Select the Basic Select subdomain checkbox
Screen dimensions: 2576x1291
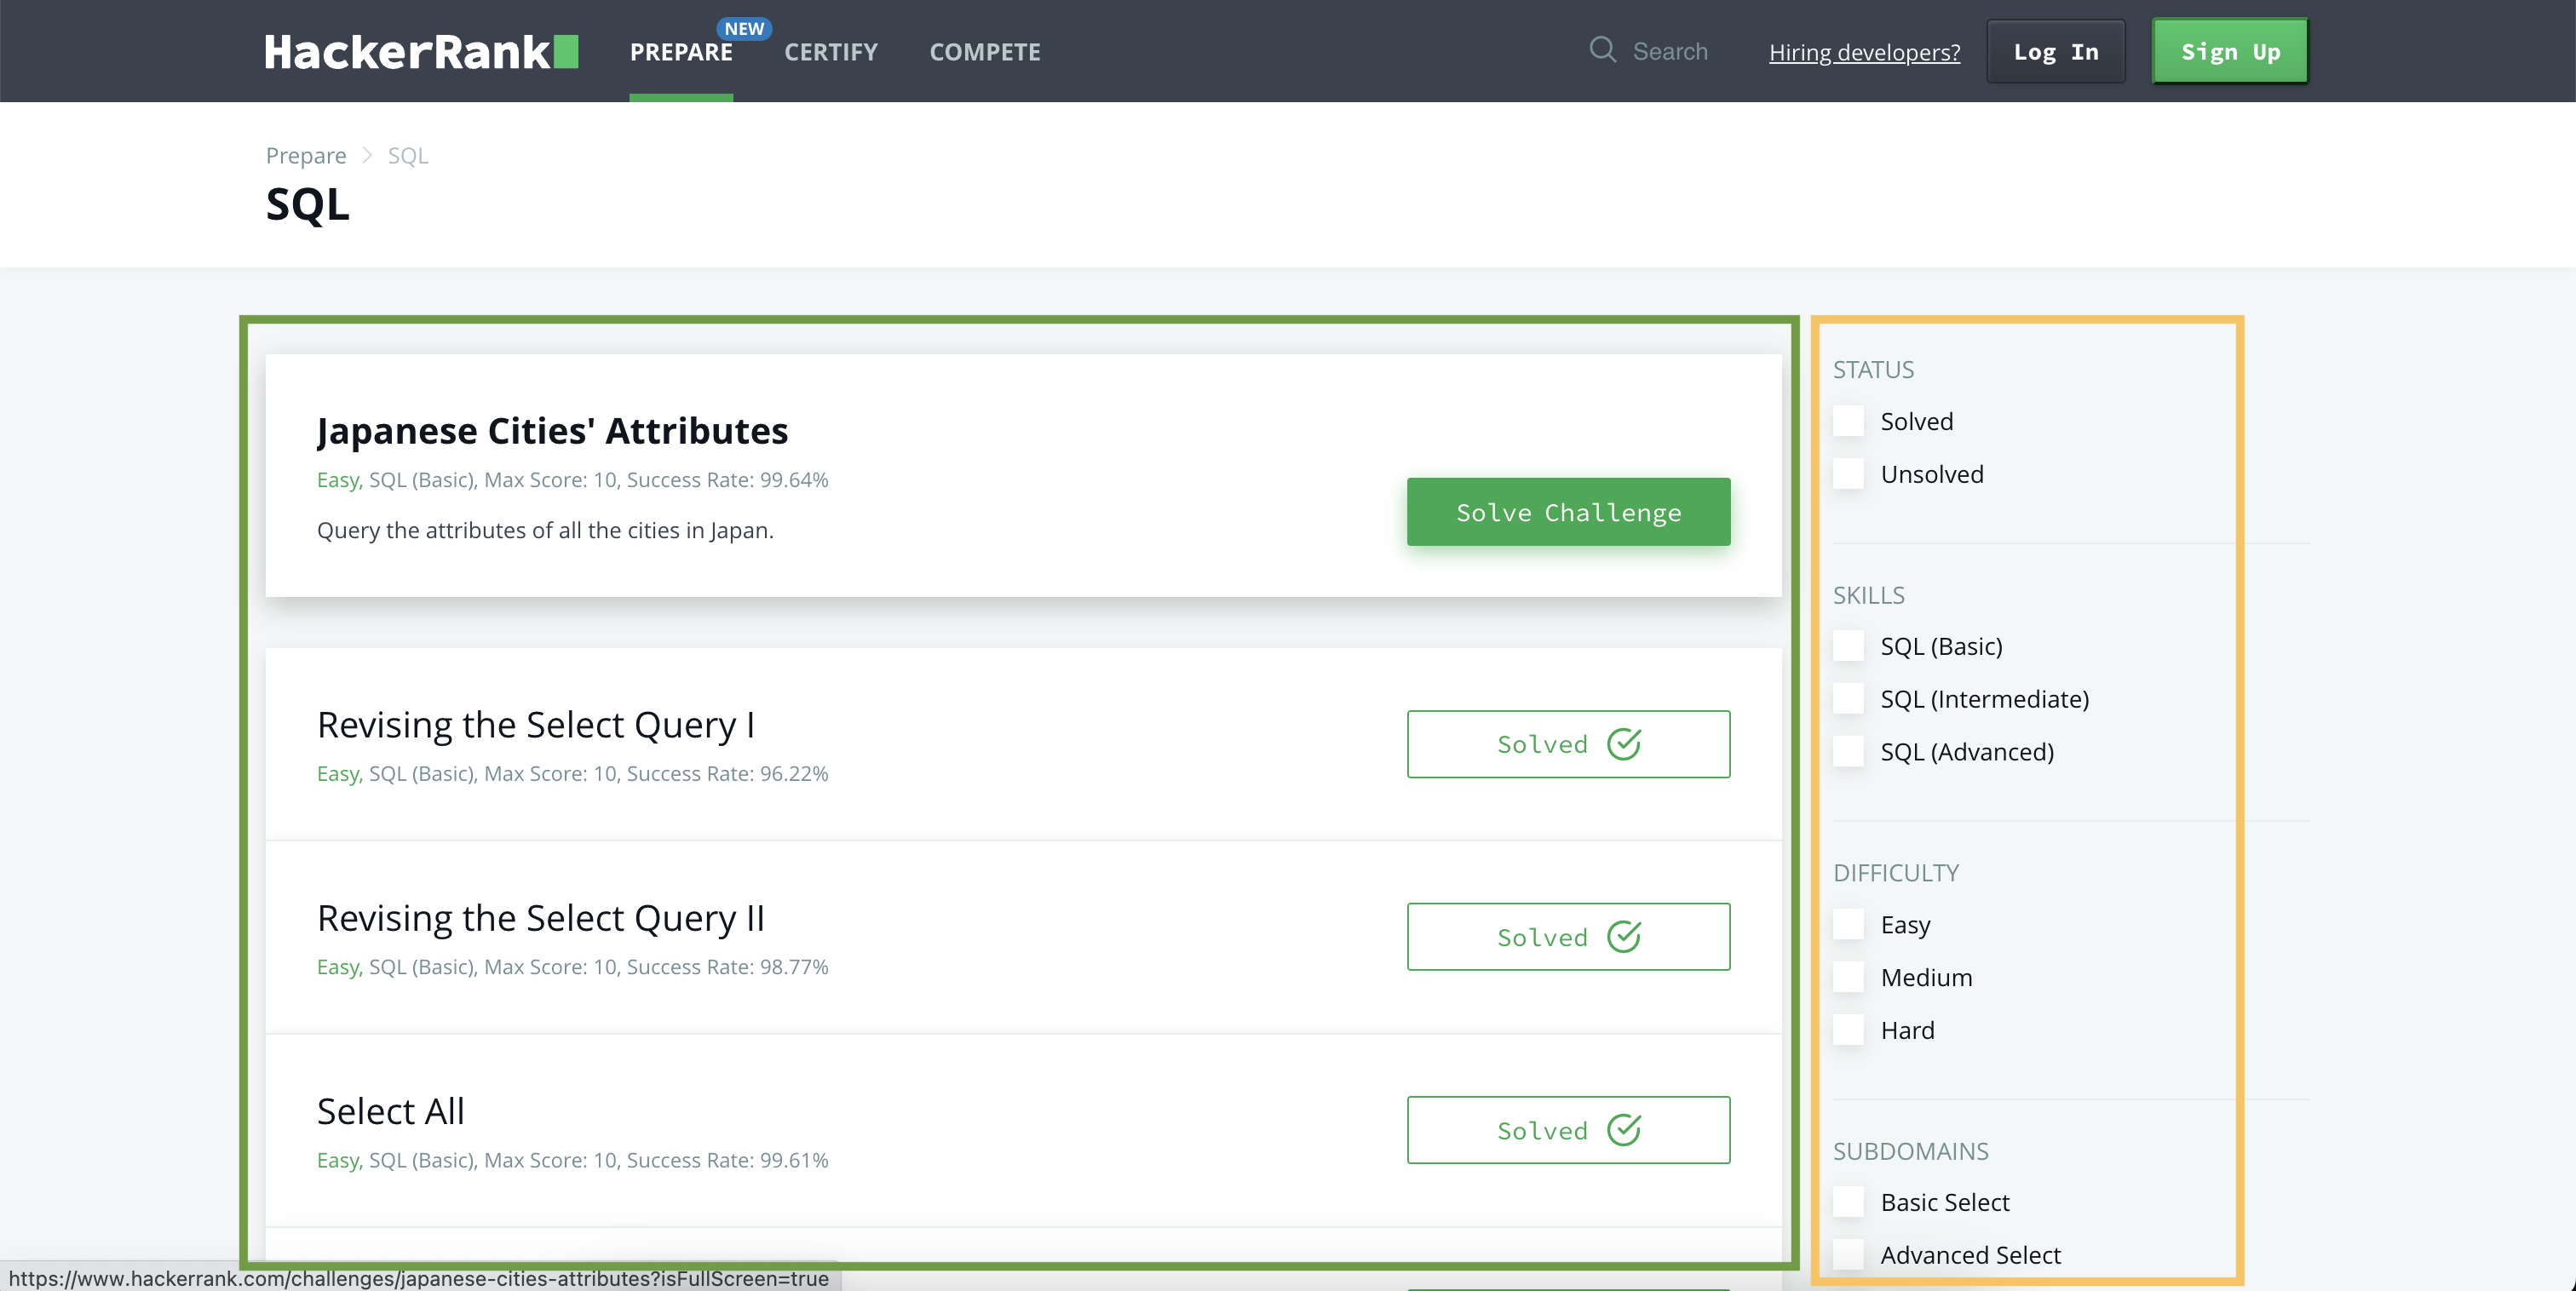1848,1202
